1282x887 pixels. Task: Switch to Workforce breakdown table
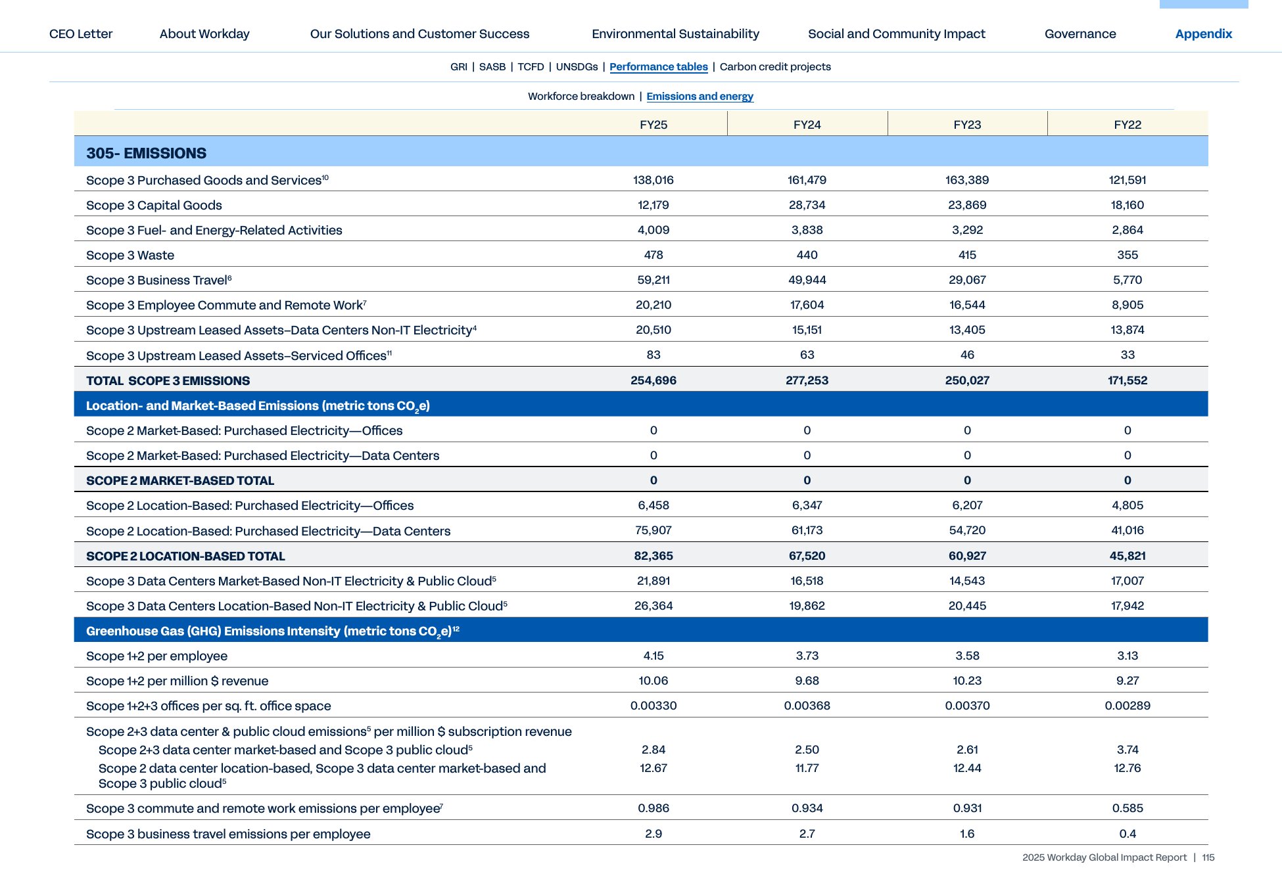pos(581,96)
